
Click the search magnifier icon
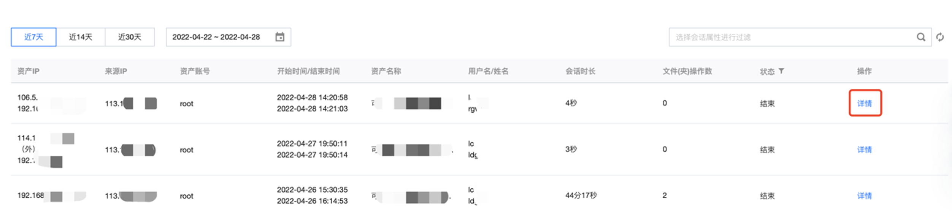point(920,37)
